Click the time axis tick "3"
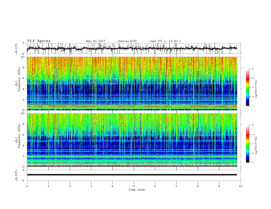This screenshot has height=209, width=271. 91,186
